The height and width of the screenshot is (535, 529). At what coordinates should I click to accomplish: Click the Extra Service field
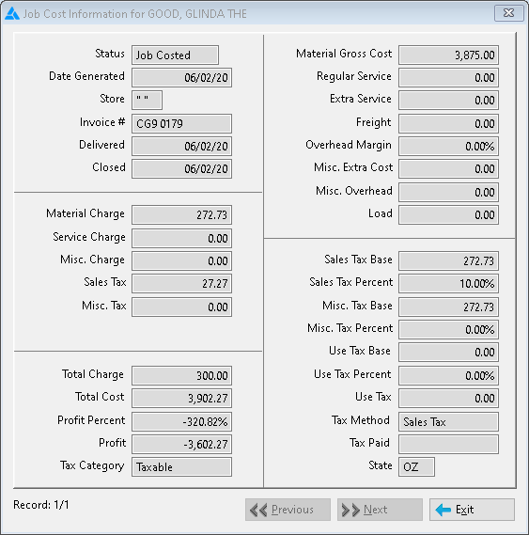tap(448, 100)
